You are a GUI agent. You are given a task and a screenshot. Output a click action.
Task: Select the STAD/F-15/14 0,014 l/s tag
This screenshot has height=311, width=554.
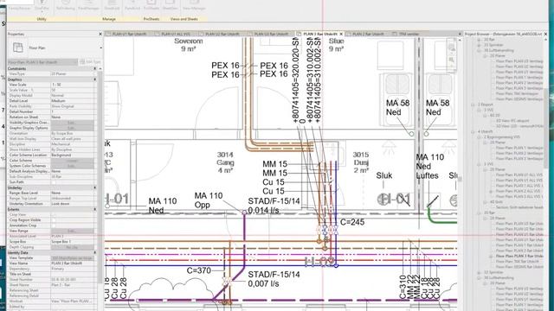[274, 206]
